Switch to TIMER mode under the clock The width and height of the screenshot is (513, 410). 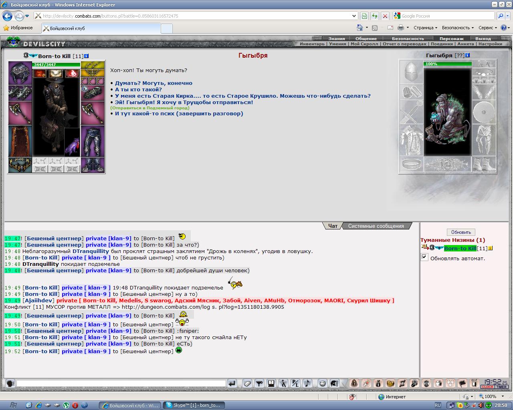tap(501, 387)
